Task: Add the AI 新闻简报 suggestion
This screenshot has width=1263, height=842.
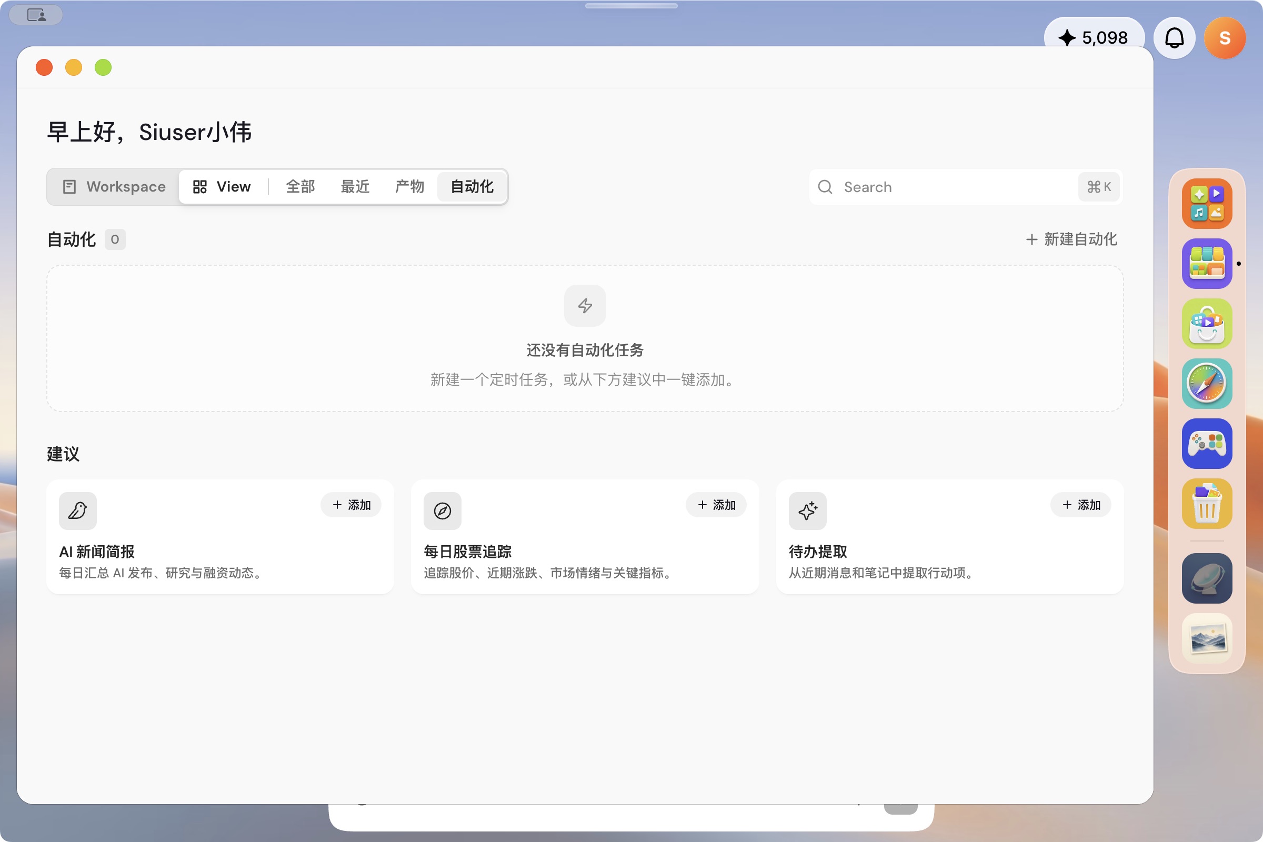Action: 351,505
